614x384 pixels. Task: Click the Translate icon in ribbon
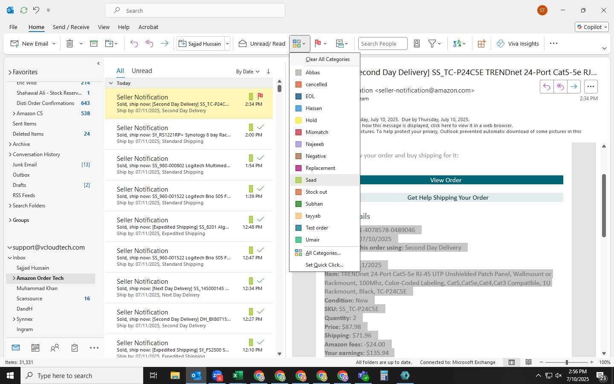coord(457,44)
